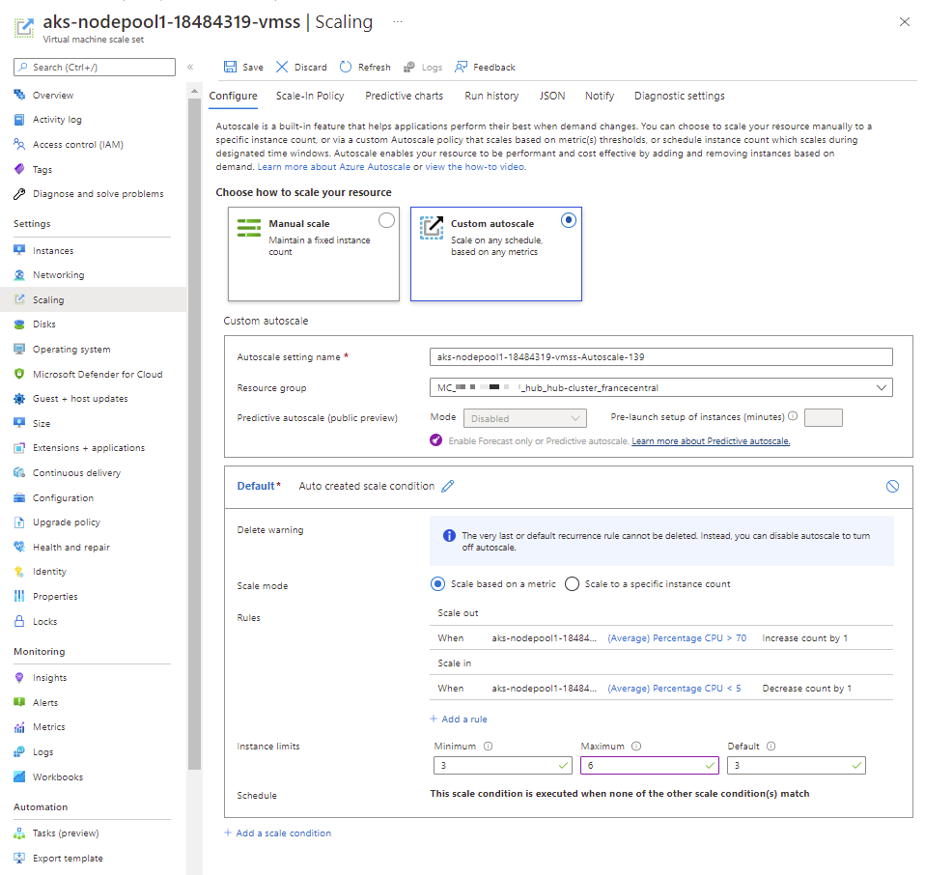
Task: Click the Tags icon in sidebar
Action: coord(19,169)
